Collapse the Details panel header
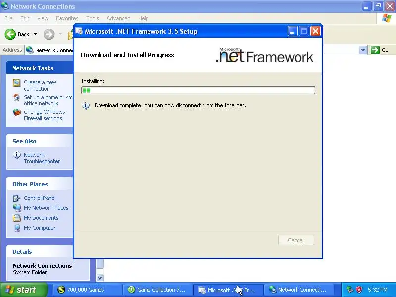396x297 pixels. point(40,252)
